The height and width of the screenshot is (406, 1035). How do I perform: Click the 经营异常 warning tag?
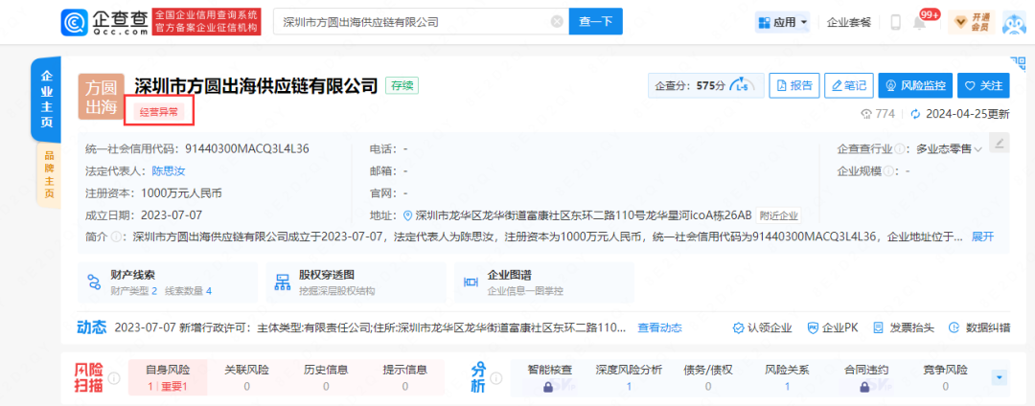(159, 112)
